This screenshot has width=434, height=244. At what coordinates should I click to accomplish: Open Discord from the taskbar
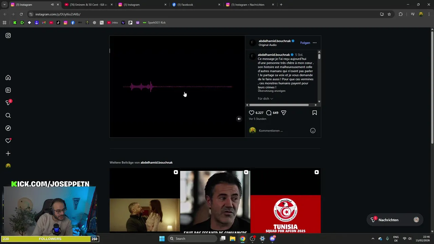pyautogui.click(x=272, y=239)
